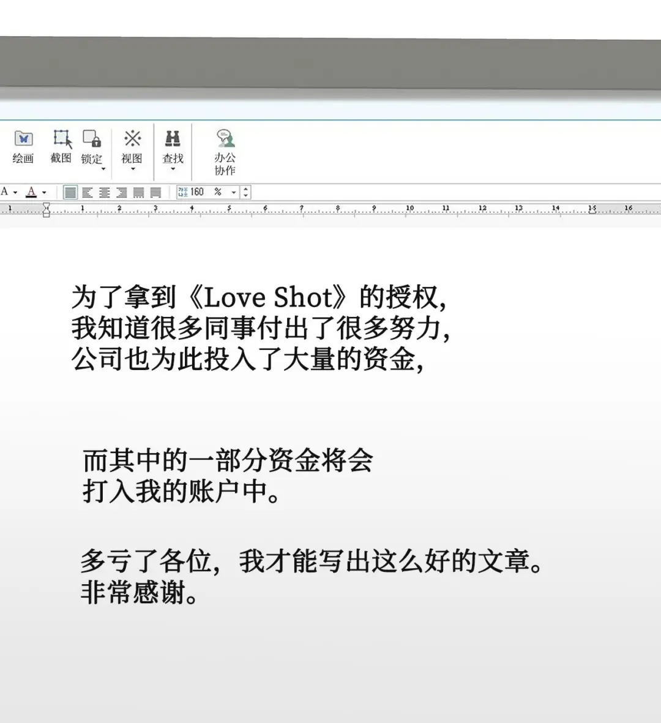The height and width of the screenshot is (723, 661).
Task: Click the red-underlined font color A
Action: click(31, 192)
